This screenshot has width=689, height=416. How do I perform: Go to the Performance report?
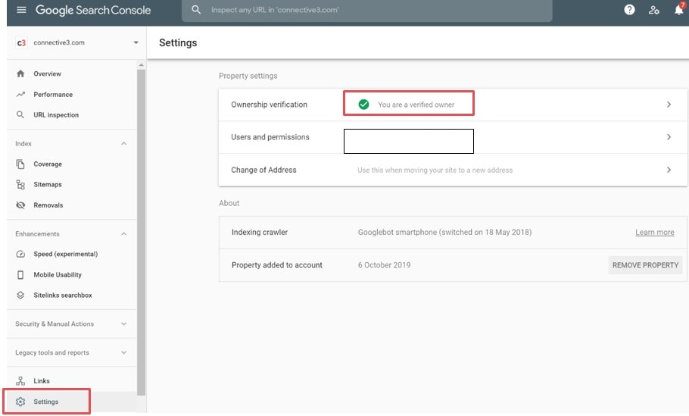pyautogui.click(x=52, y=95)
